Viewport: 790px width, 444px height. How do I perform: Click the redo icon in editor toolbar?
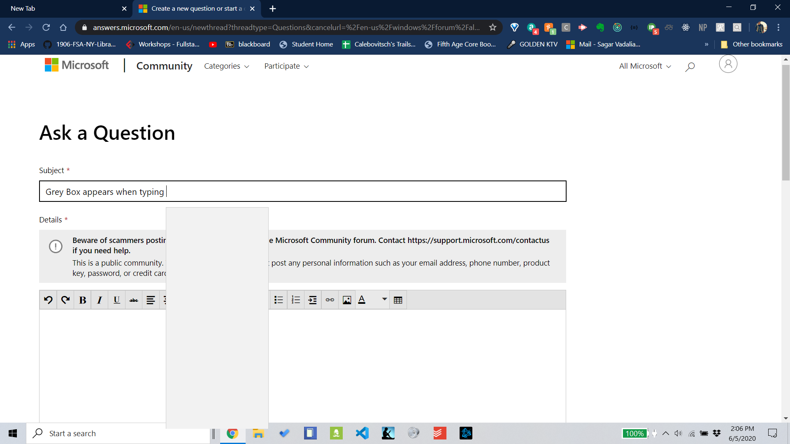tap(65, 300)
